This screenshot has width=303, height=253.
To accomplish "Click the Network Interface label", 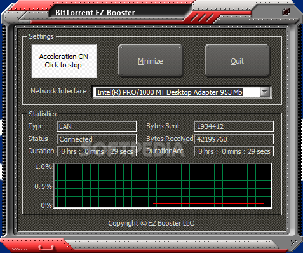I will point(58,91).
